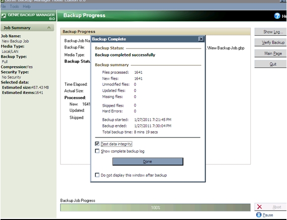Click the 'No Security' value
The image size is (287, 220).
11,77
